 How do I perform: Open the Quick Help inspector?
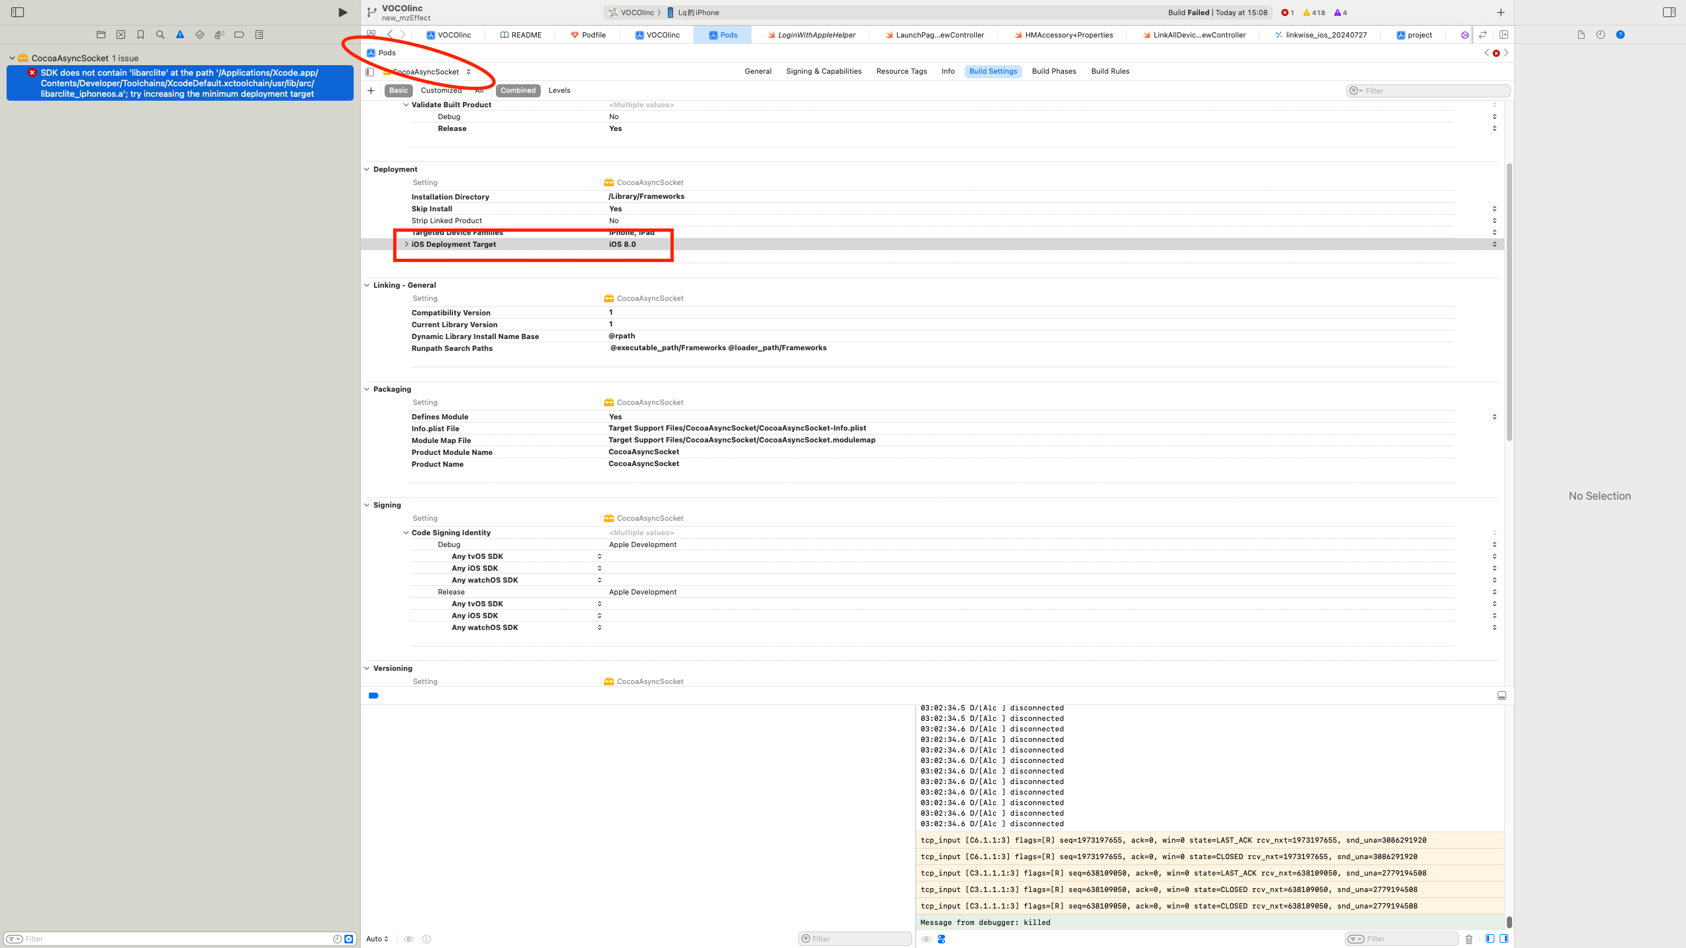[1620, 35]
